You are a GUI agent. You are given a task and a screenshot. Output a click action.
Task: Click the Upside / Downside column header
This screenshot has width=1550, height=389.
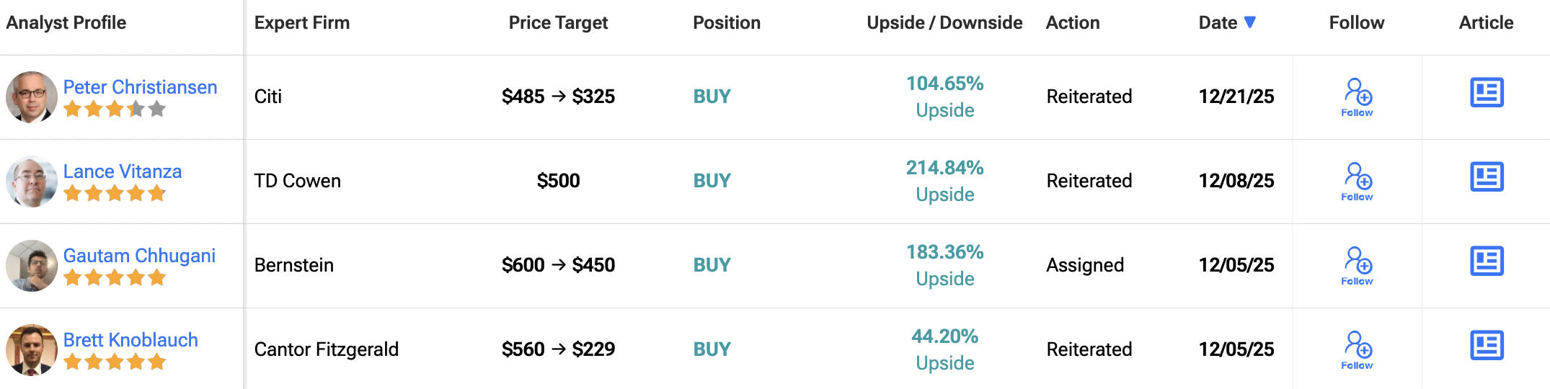944,23
